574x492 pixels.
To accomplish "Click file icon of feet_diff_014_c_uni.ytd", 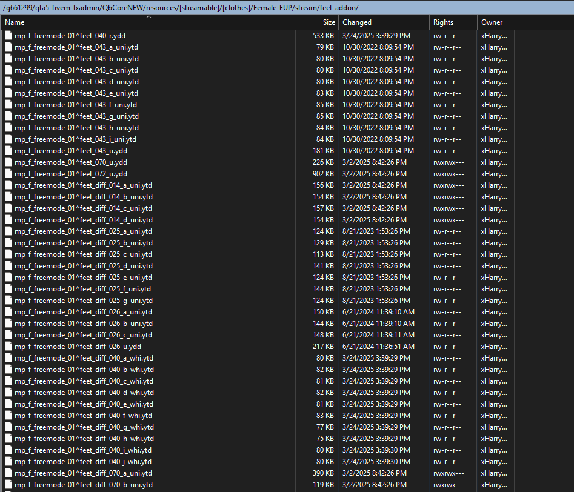I will pyautogui.click(x=8, y=208).
